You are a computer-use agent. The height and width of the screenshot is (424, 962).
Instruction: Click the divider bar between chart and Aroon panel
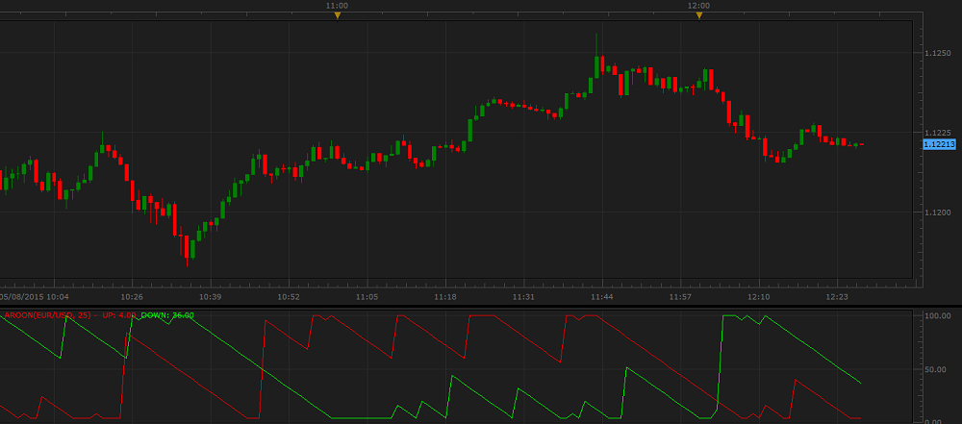[x=481, y=306]
